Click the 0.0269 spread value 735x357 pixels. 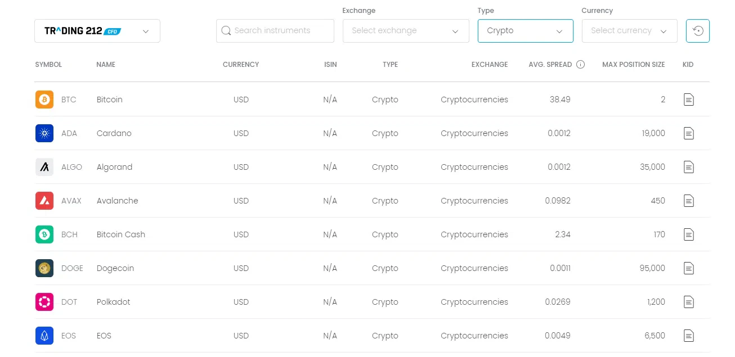click(x=558, y=302)
